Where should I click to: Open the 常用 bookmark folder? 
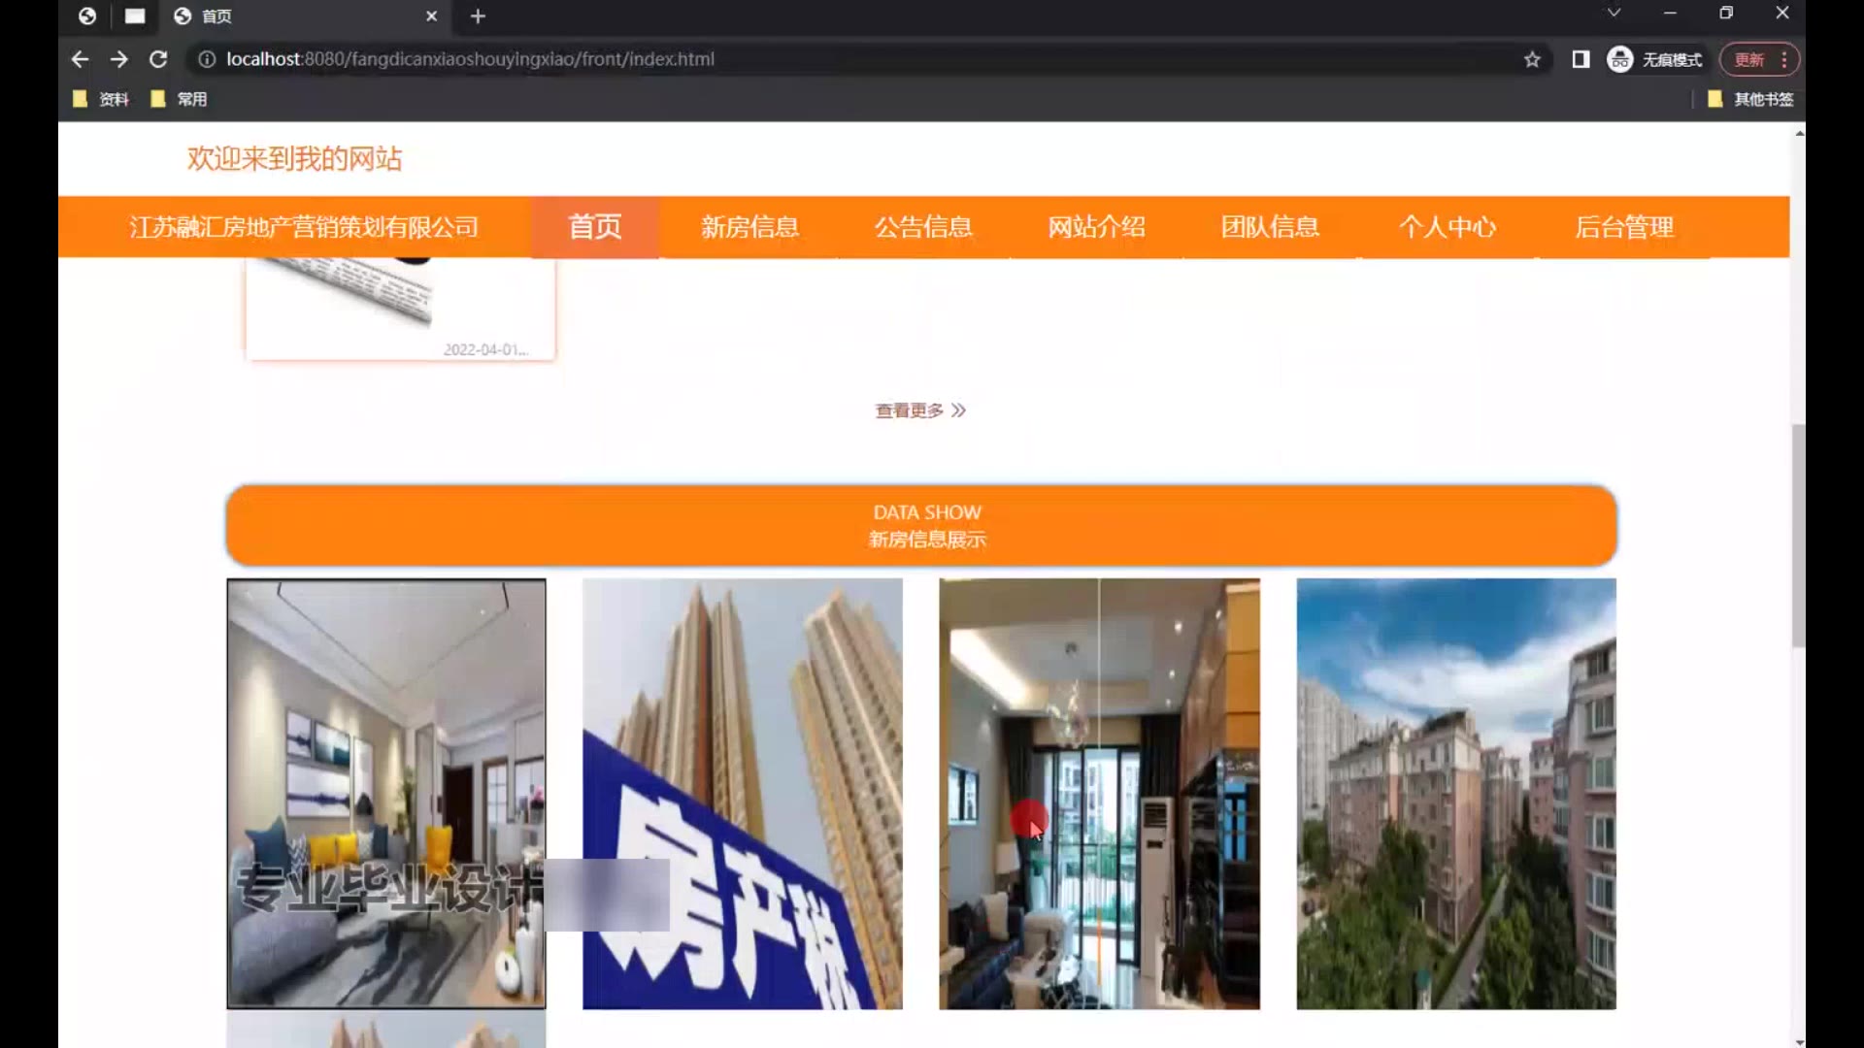[180, 99]
